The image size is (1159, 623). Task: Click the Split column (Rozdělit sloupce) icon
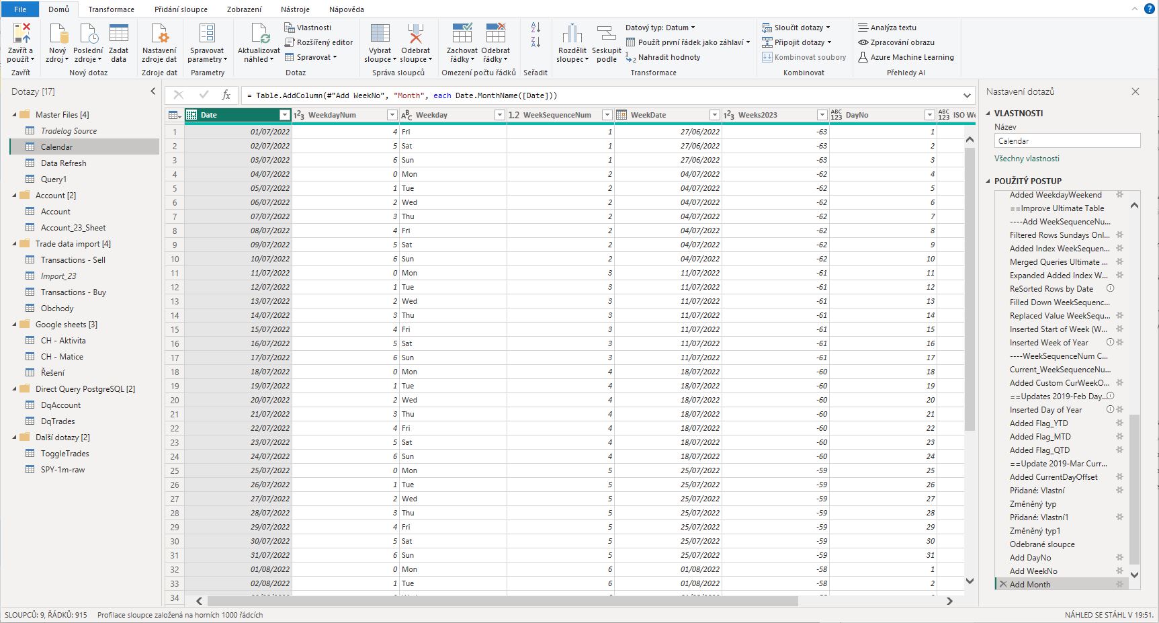point(572,34)
